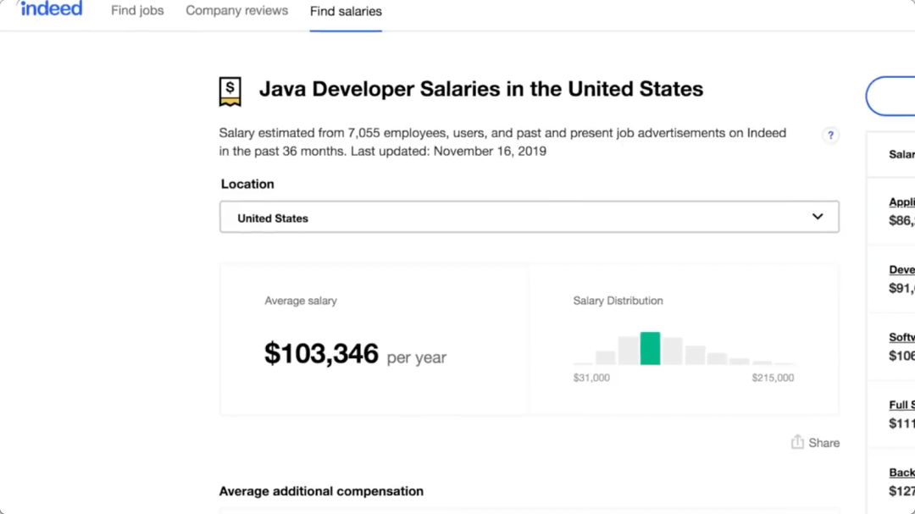Click the Share icon
Viewport: 915px width, 514px height.
pyautogui.click(x=797, y=442)
